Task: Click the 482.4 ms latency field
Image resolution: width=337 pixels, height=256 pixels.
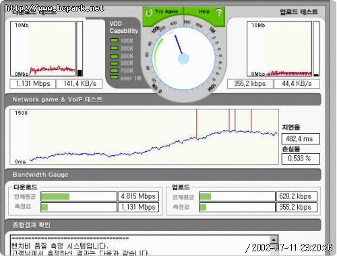Action: pyautogui.click(x=301, y=139)
